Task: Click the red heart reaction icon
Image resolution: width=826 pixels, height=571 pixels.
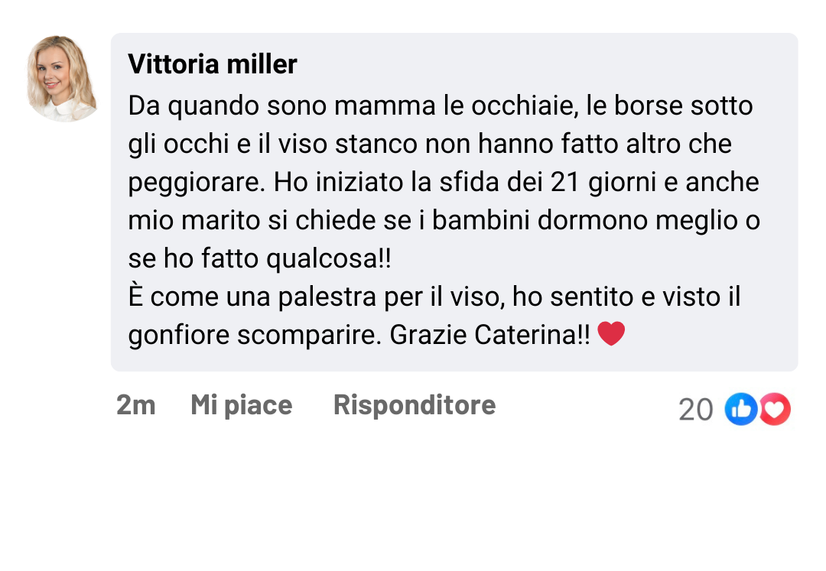Action: pos(775,410)
